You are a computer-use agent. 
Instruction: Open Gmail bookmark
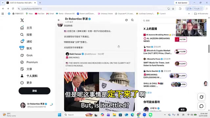click(x=50, y=14)
